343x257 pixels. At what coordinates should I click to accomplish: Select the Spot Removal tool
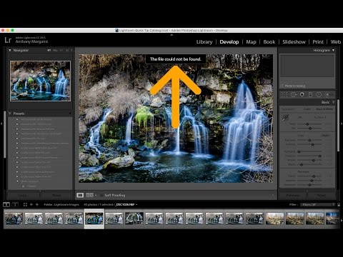(293, 95)
